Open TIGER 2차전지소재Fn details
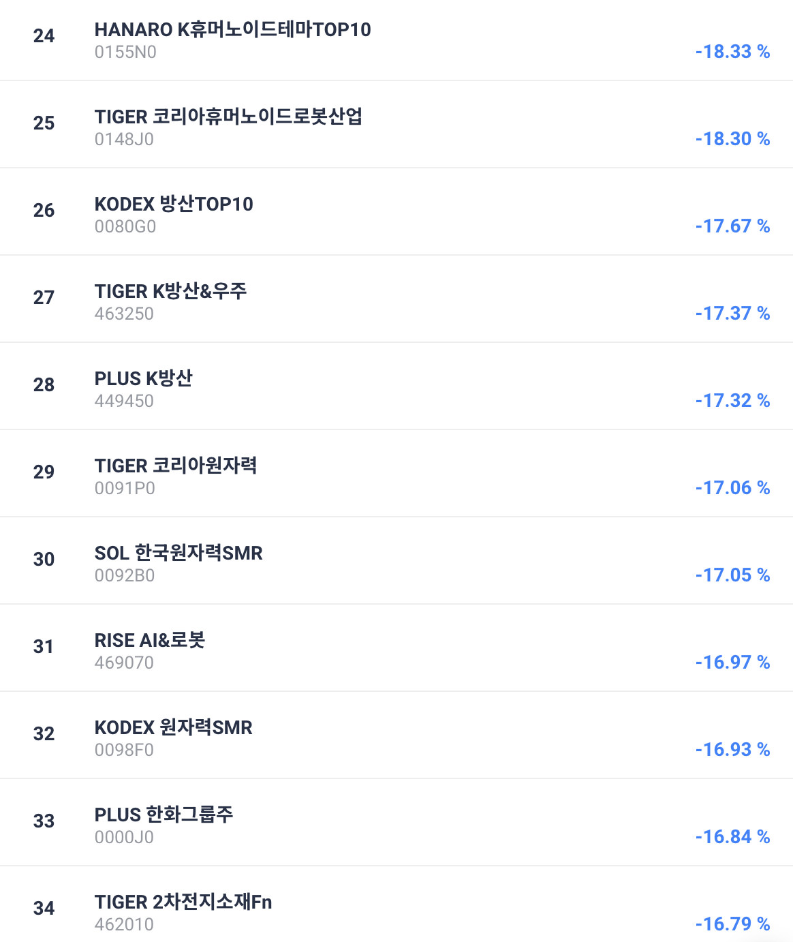The width and height of the screenshot is (793, 942). point(183,902)
